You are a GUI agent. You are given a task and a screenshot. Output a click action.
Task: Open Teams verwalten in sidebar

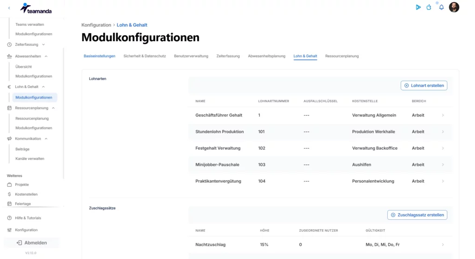point(30,25)
